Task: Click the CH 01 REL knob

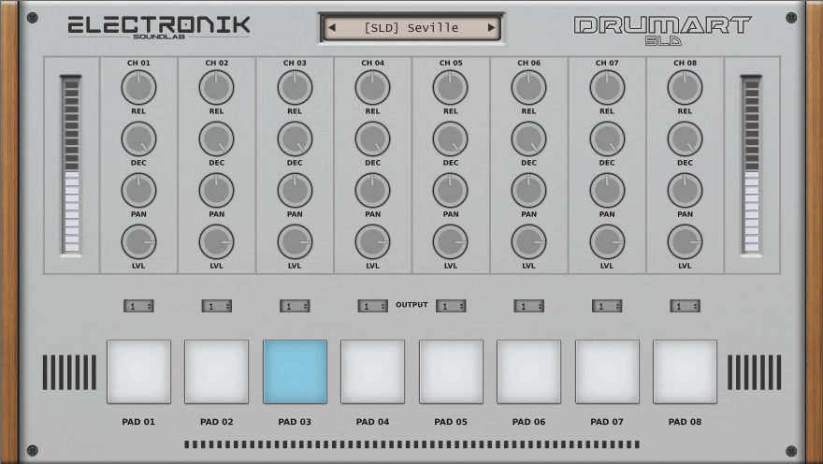Action: [x=138, y=88]
